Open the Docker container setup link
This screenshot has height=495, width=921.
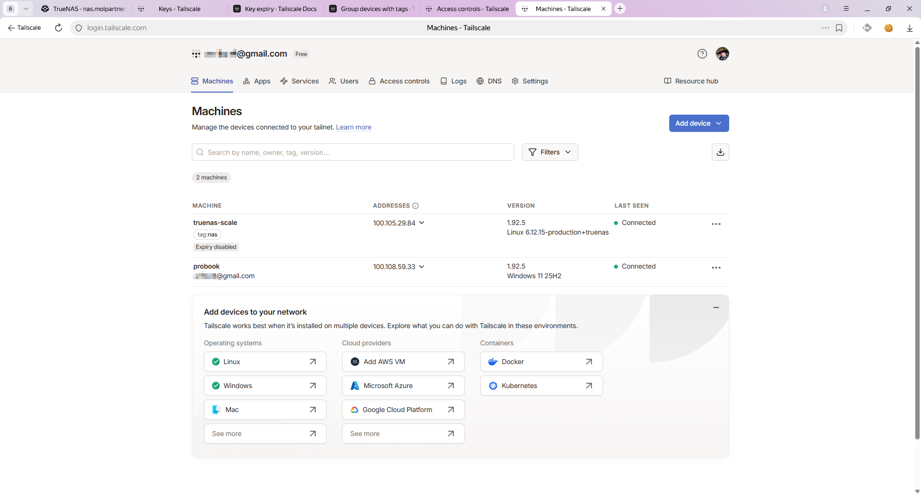(541, 362)
